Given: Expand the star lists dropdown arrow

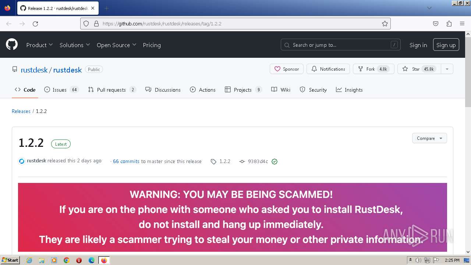Looking at the screenshot, I should click(x=447, y=69).
